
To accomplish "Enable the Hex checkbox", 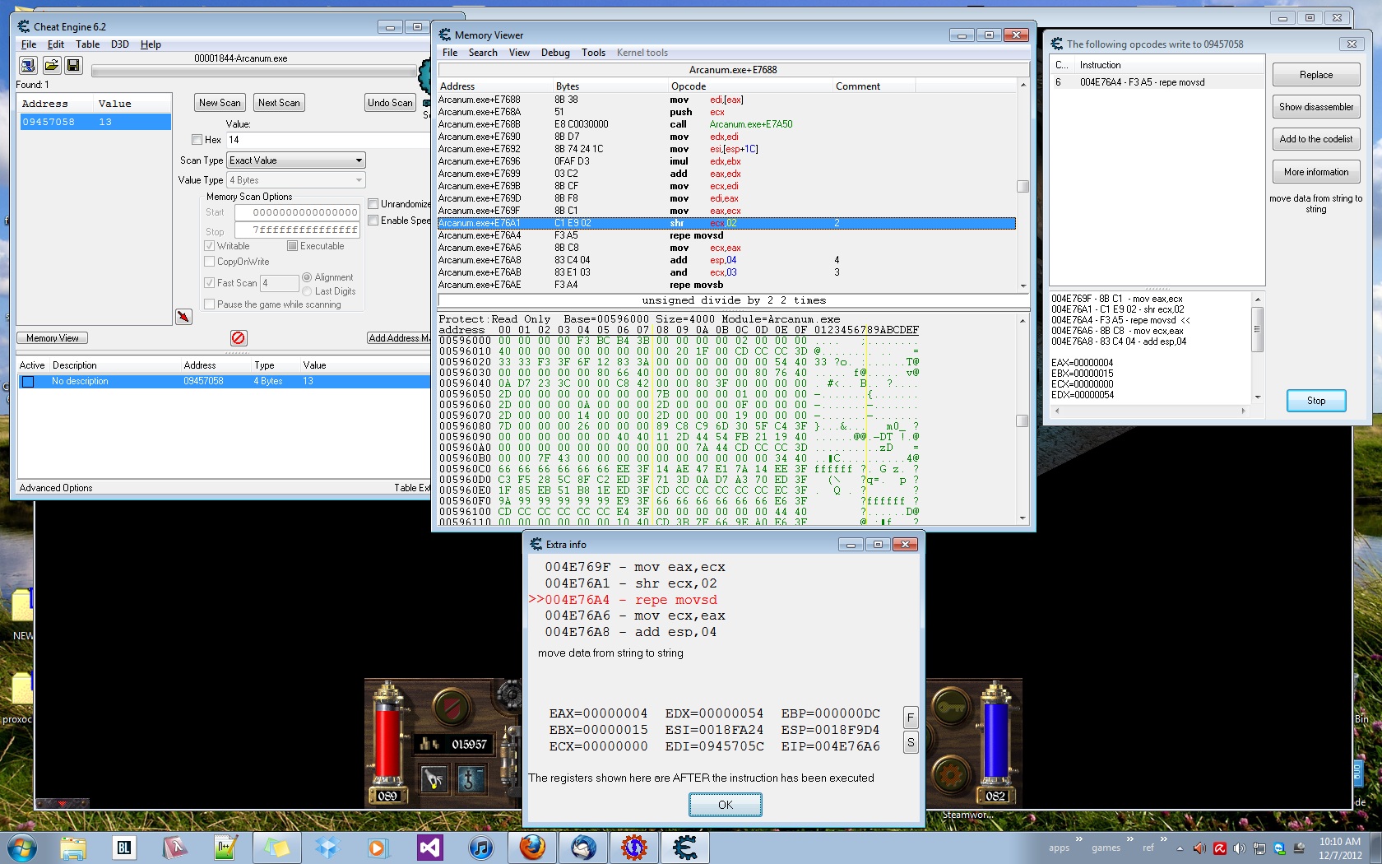I will (x=197, y=140).
